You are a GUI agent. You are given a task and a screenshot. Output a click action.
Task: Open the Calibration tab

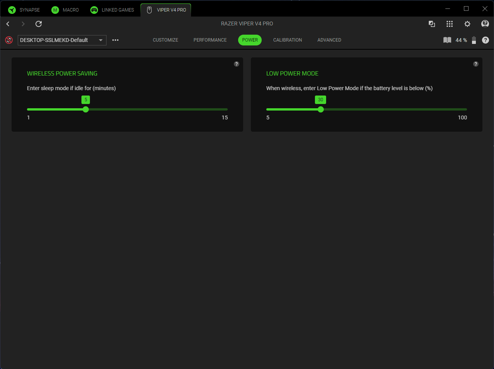point(288,40)
